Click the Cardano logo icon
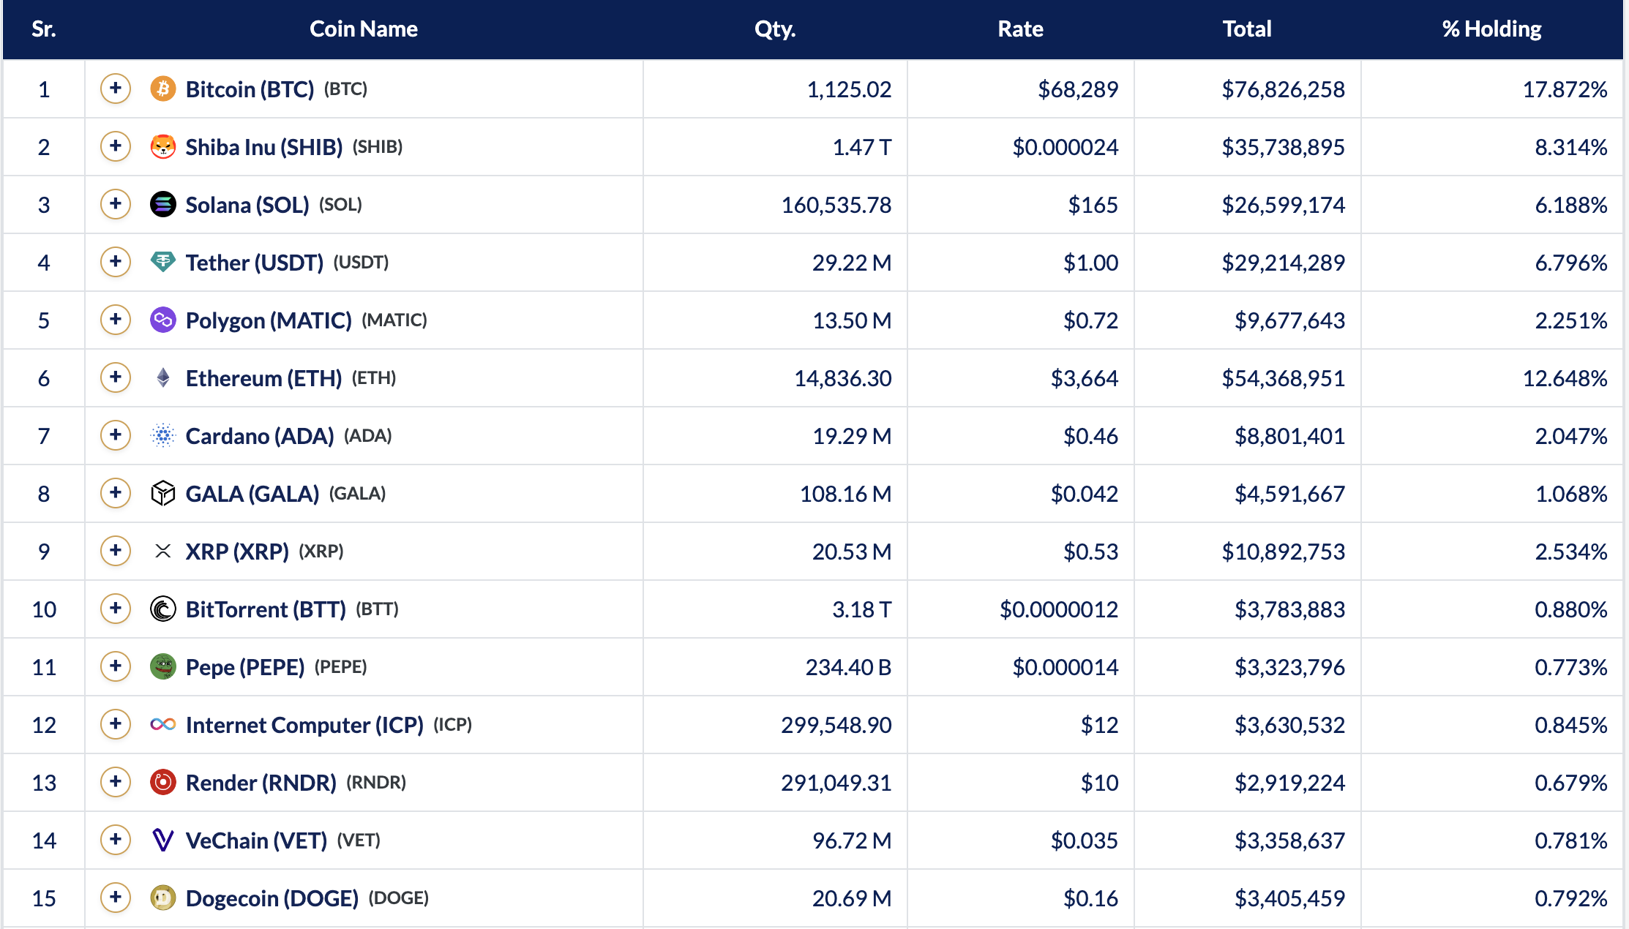This screenshot has width=1629, height=929. [163, 435]
